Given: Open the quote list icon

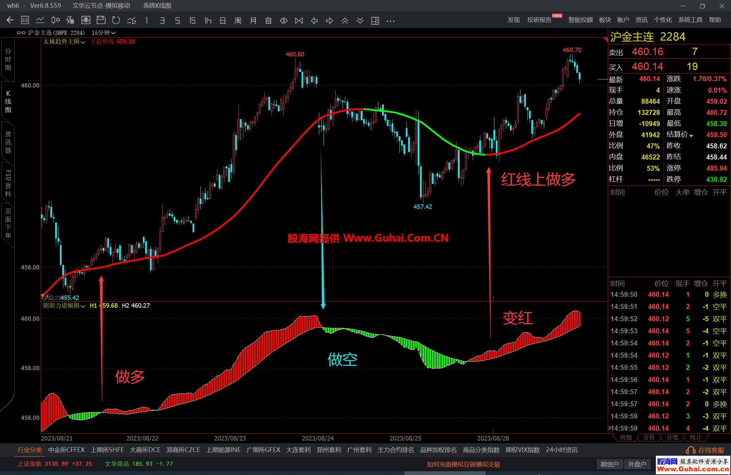Looking at the screenshot, I should (x=25, y=20).
